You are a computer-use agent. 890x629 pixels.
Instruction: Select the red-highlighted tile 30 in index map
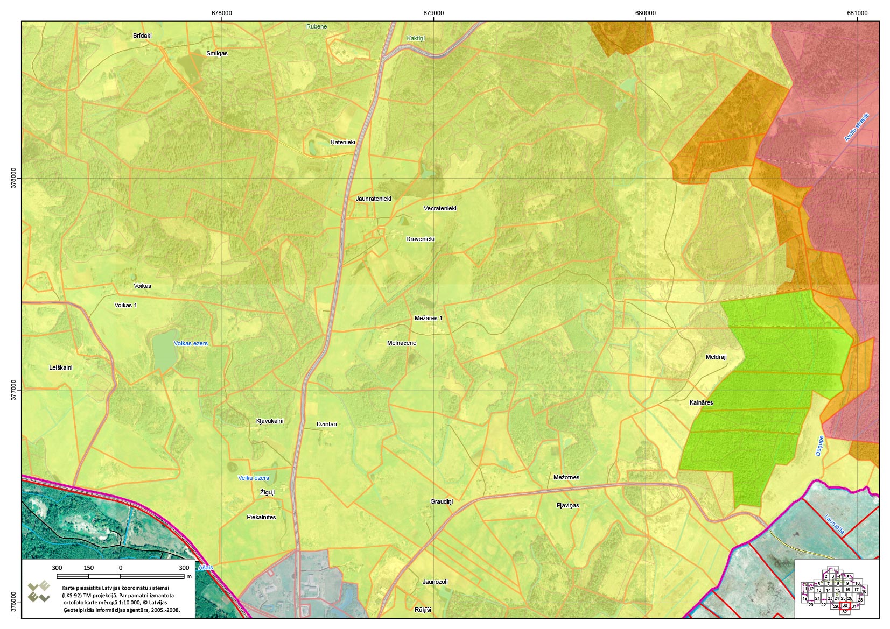845,605
